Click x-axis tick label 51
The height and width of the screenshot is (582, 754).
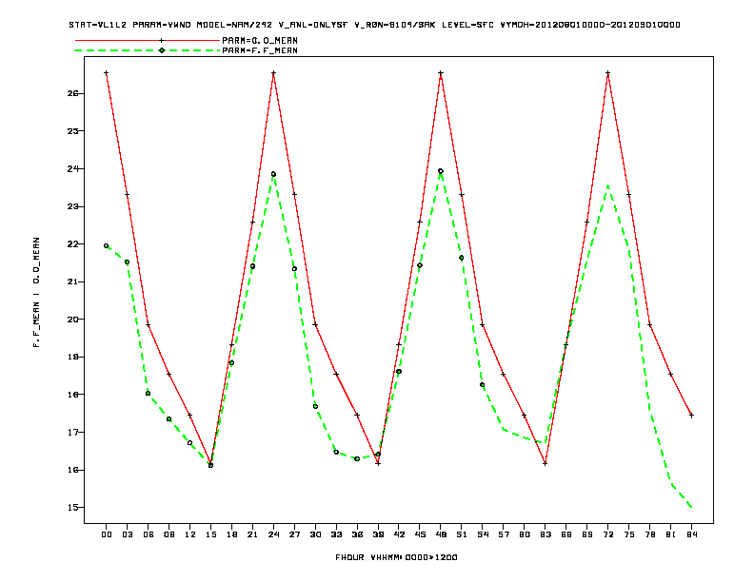pos(462,534)
